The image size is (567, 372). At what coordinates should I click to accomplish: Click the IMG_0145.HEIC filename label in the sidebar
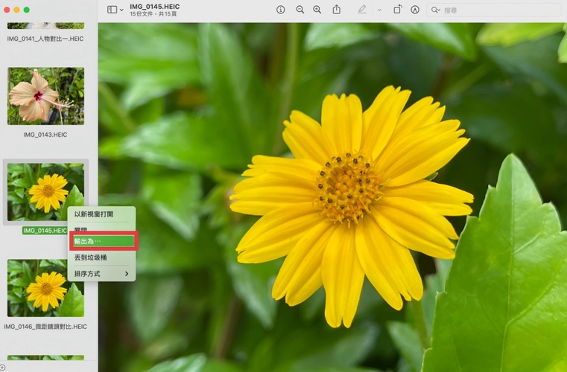pyautogui.click(x=45, y=231)
